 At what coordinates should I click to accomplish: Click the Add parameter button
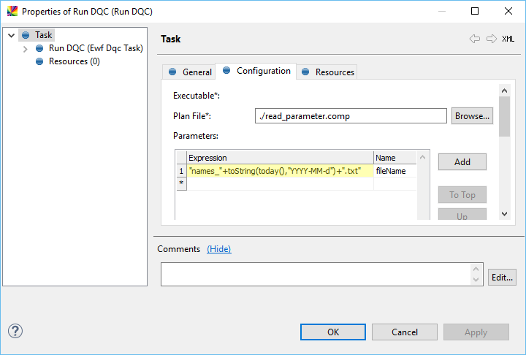point(462,162)
